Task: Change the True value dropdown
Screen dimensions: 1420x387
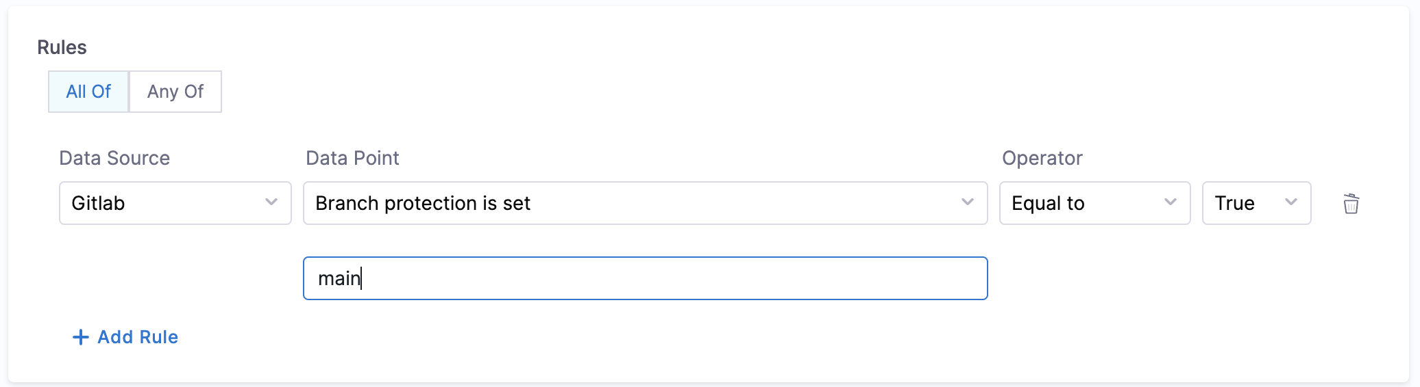Action: 1256,203
